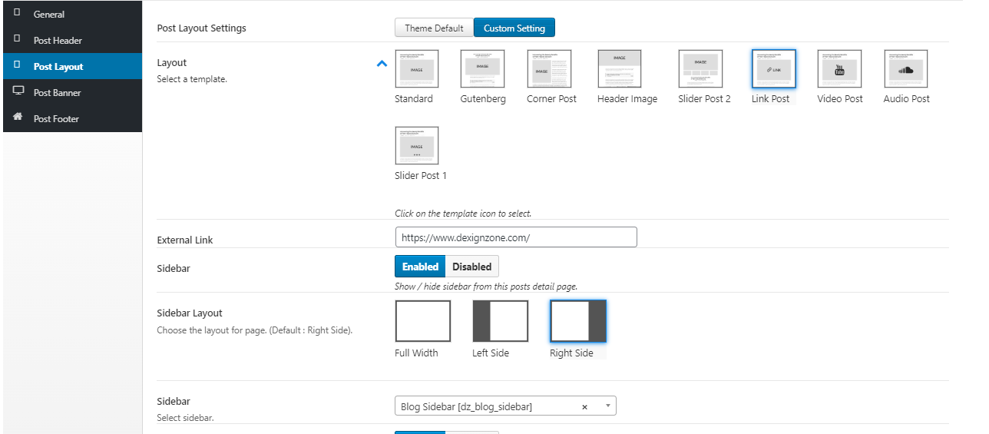Open the Post Header tab
989x434 pixels.
pyautogui.click(x=58, y=41)
